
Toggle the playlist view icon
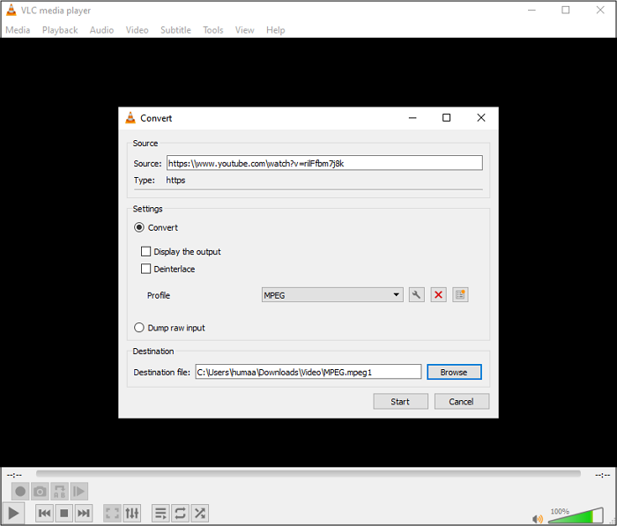click(x=160, y=513)
